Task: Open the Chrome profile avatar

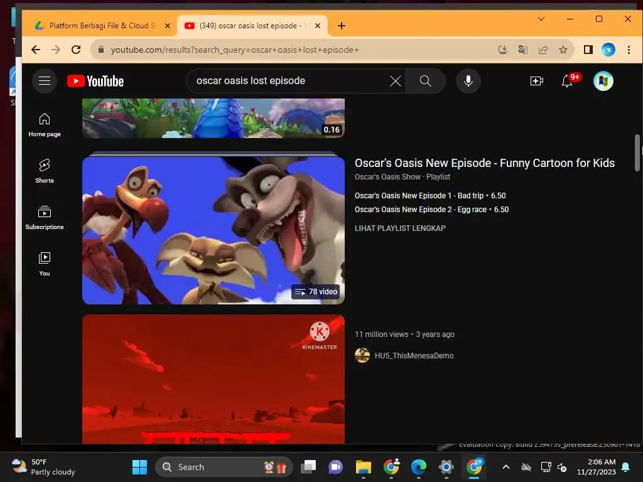Action: coord(608,50)
